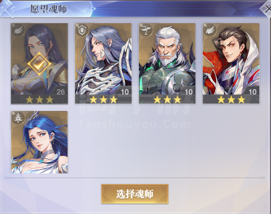Click the tree class icon on the blue-haired woman card
Image resolution: width=271 pixels, height=214 pixels.
pos(18,118)
